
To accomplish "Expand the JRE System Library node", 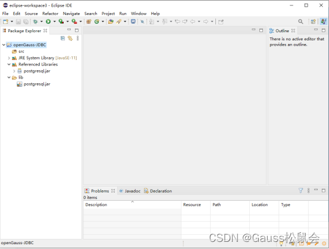I will click(9, 58).
